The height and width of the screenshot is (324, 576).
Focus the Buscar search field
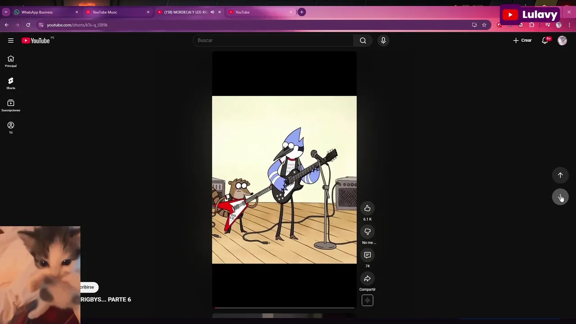(x=273, y=40)
